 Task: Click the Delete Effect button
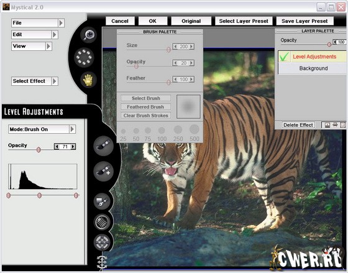point(298,125)
